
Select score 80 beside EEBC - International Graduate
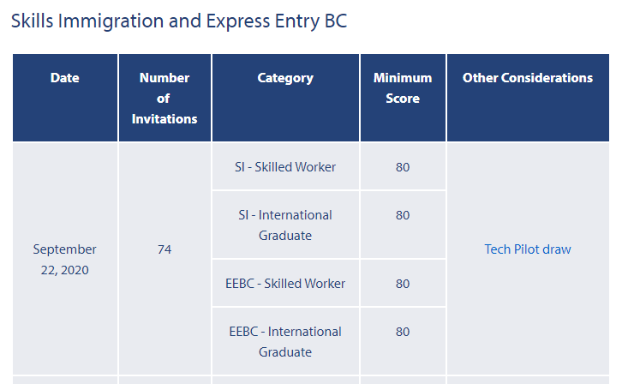click(403, 332)
